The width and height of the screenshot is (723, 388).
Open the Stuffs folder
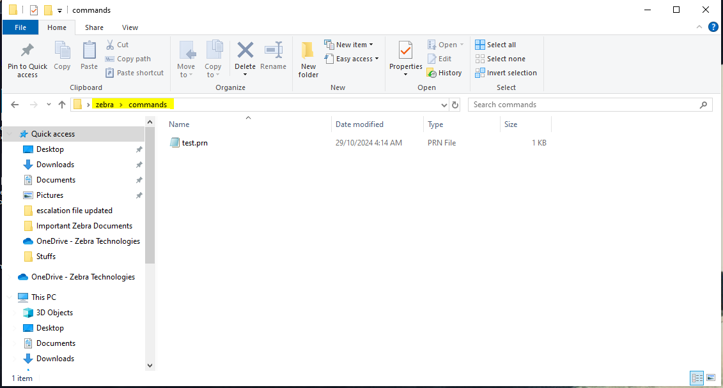pos(46,257)
